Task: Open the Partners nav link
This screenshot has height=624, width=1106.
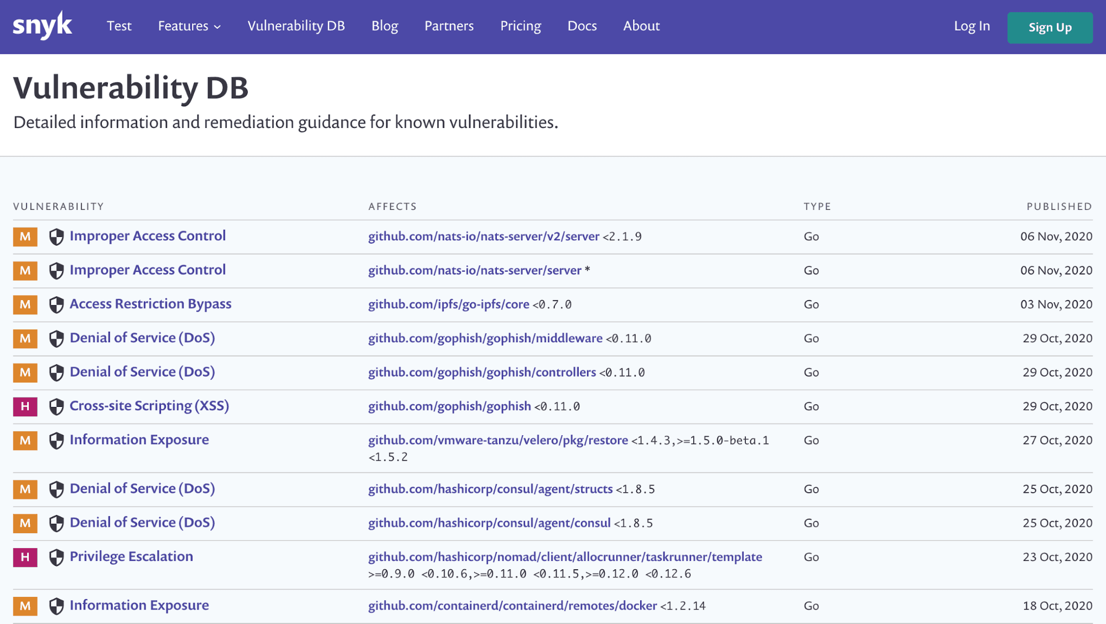Action: point(449,26)
